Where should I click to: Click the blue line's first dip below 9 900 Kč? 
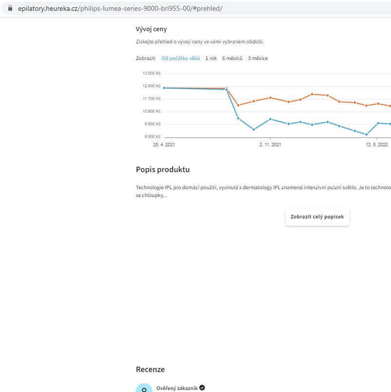coord(254,129)
